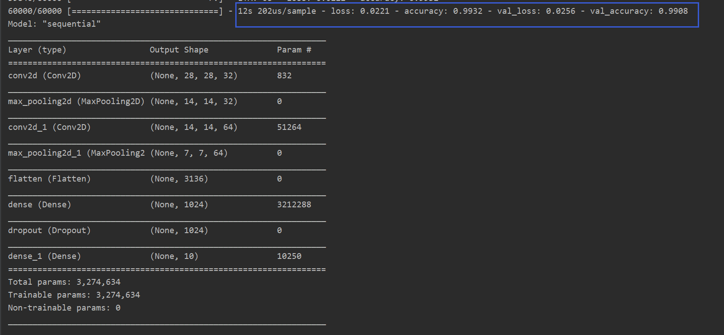Select 'max_pooling2d (MaxPooling2D)' layer name
This screenshot has height=335, width=724.
[x=76, y=101]
